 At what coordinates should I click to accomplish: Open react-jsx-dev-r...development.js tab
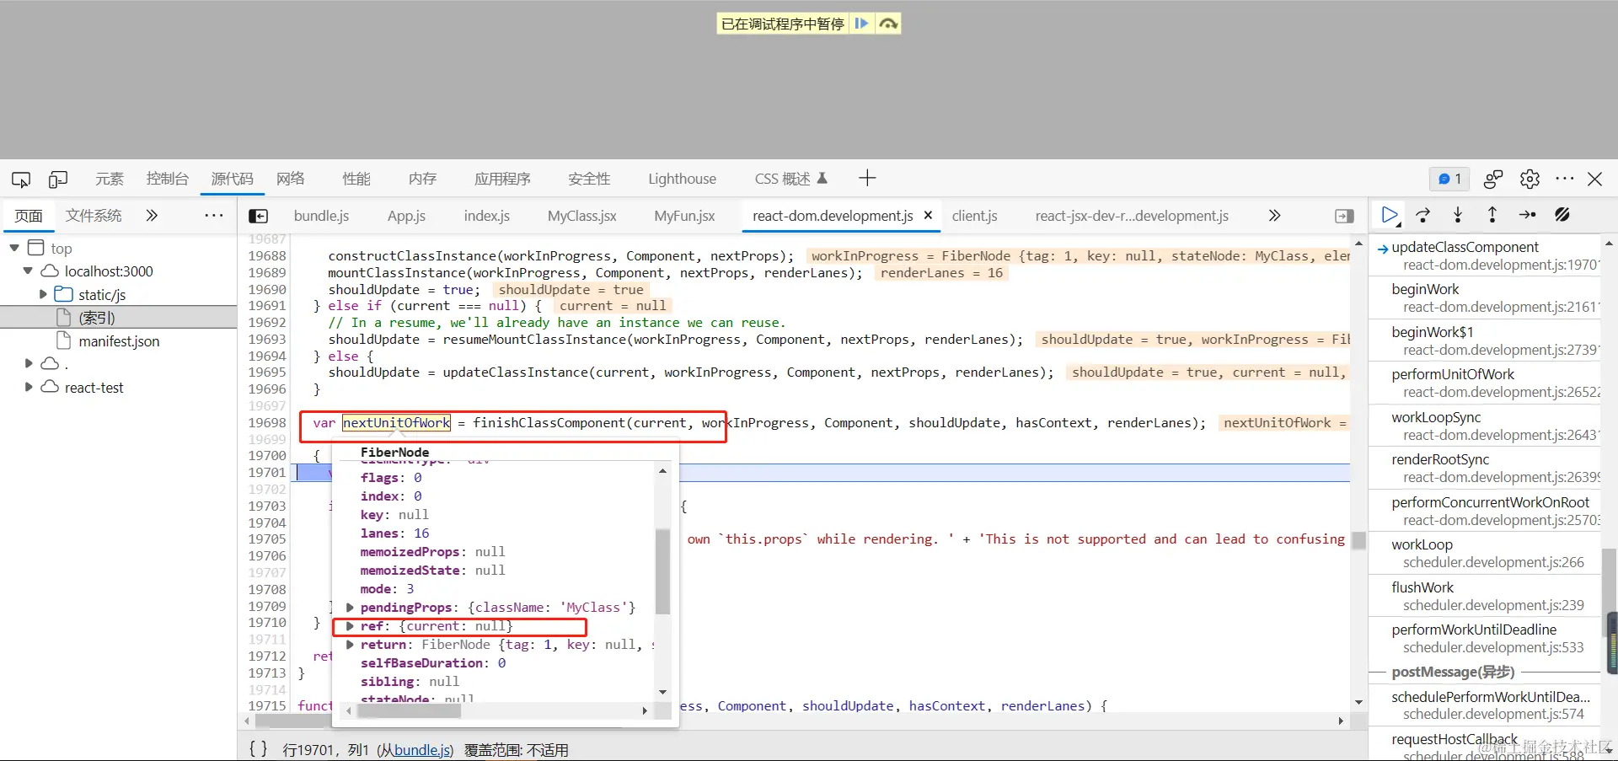pyautogui.click(x=1132, y=216)
